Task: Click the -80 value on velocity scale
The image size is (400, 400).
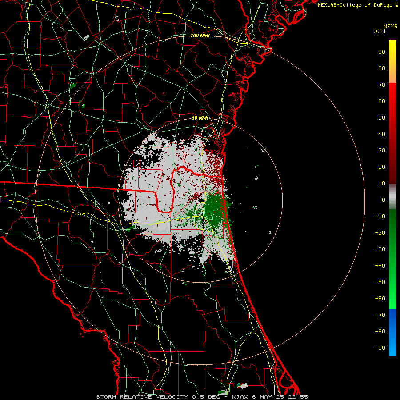Action: [380, 332]
